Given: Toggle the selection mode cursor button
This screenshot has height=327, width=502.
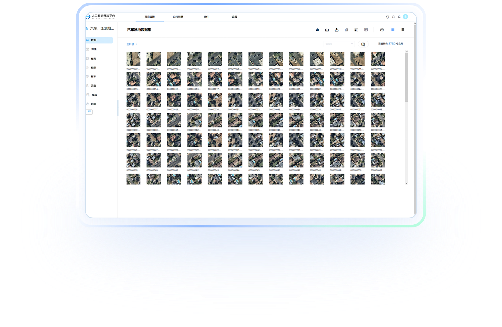Looking at the screenshot, I should tap(363, 44).
